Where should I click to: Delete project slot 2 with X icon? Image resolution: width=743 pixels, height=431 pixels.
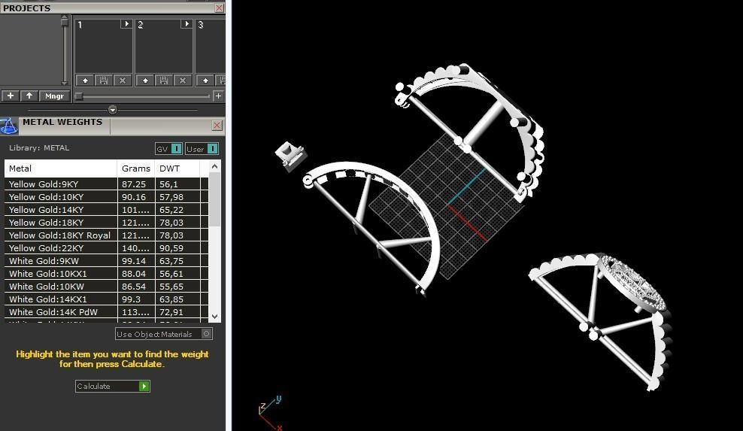point(183,80)
